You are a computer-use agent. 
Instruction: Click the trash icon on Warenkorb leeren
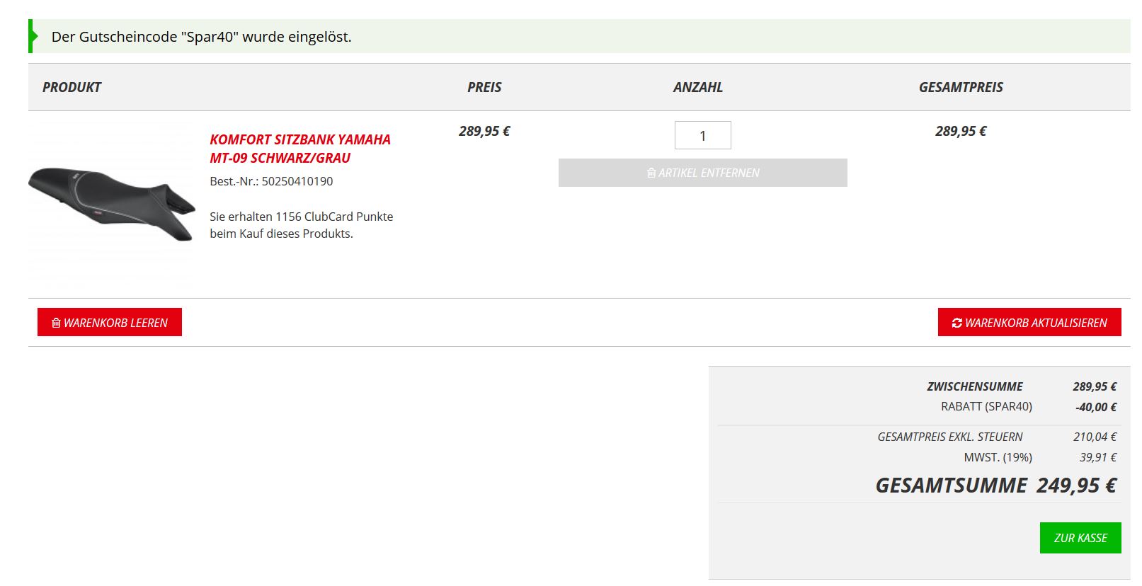pyautogui.click(x=56, y=323)
